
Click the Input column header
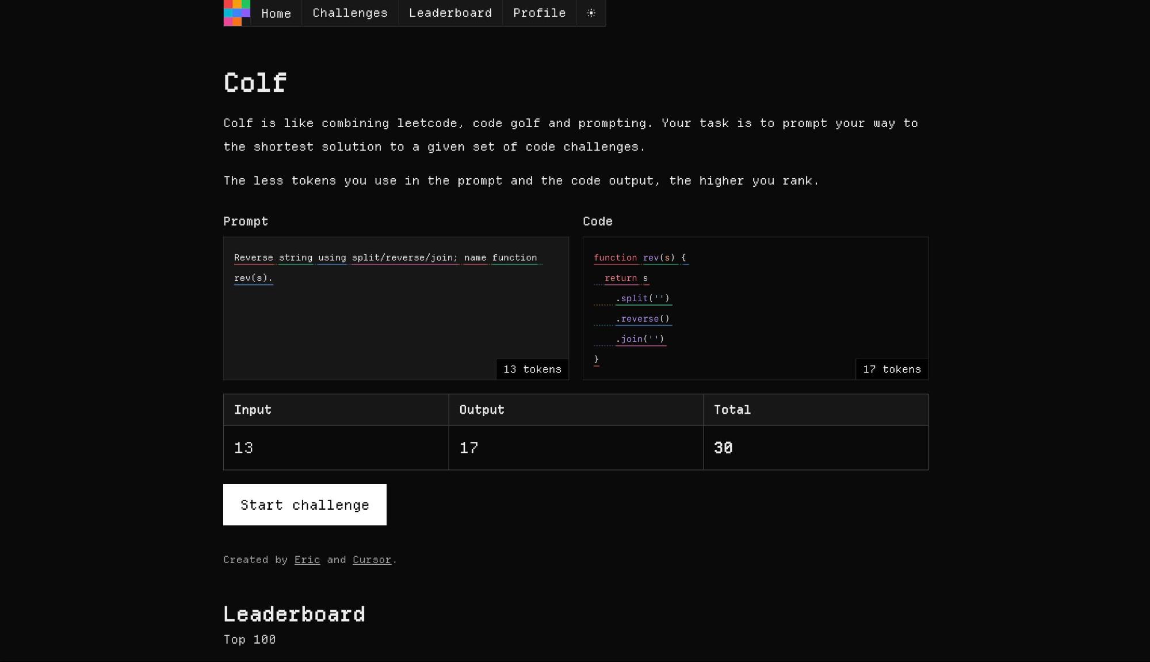(x=253, y=410)
